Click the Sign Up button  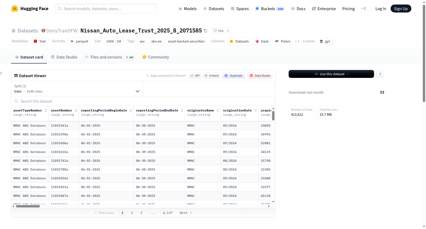point(401,9)
